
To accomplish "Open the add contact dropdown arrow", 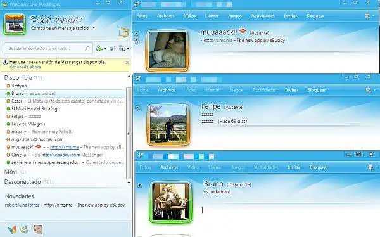I will (105, 49).
